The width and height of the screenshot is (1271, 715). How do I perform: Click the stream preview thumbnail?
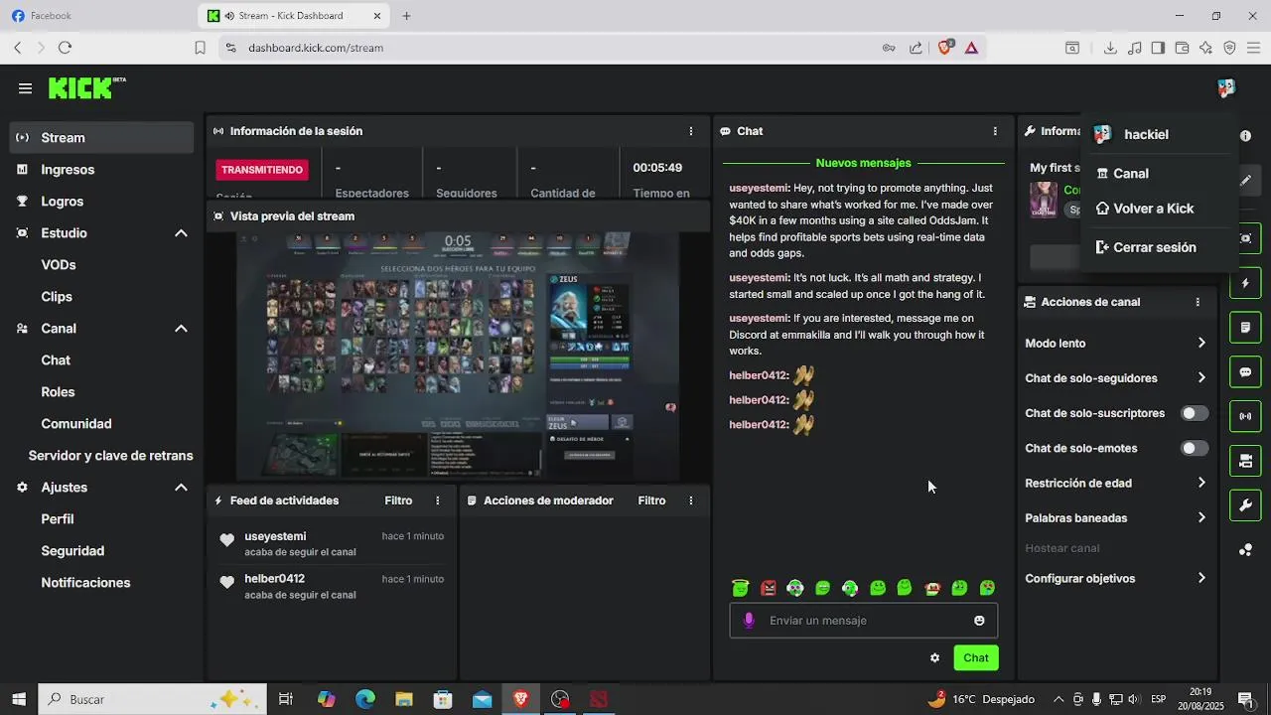[x=458, y=357]
